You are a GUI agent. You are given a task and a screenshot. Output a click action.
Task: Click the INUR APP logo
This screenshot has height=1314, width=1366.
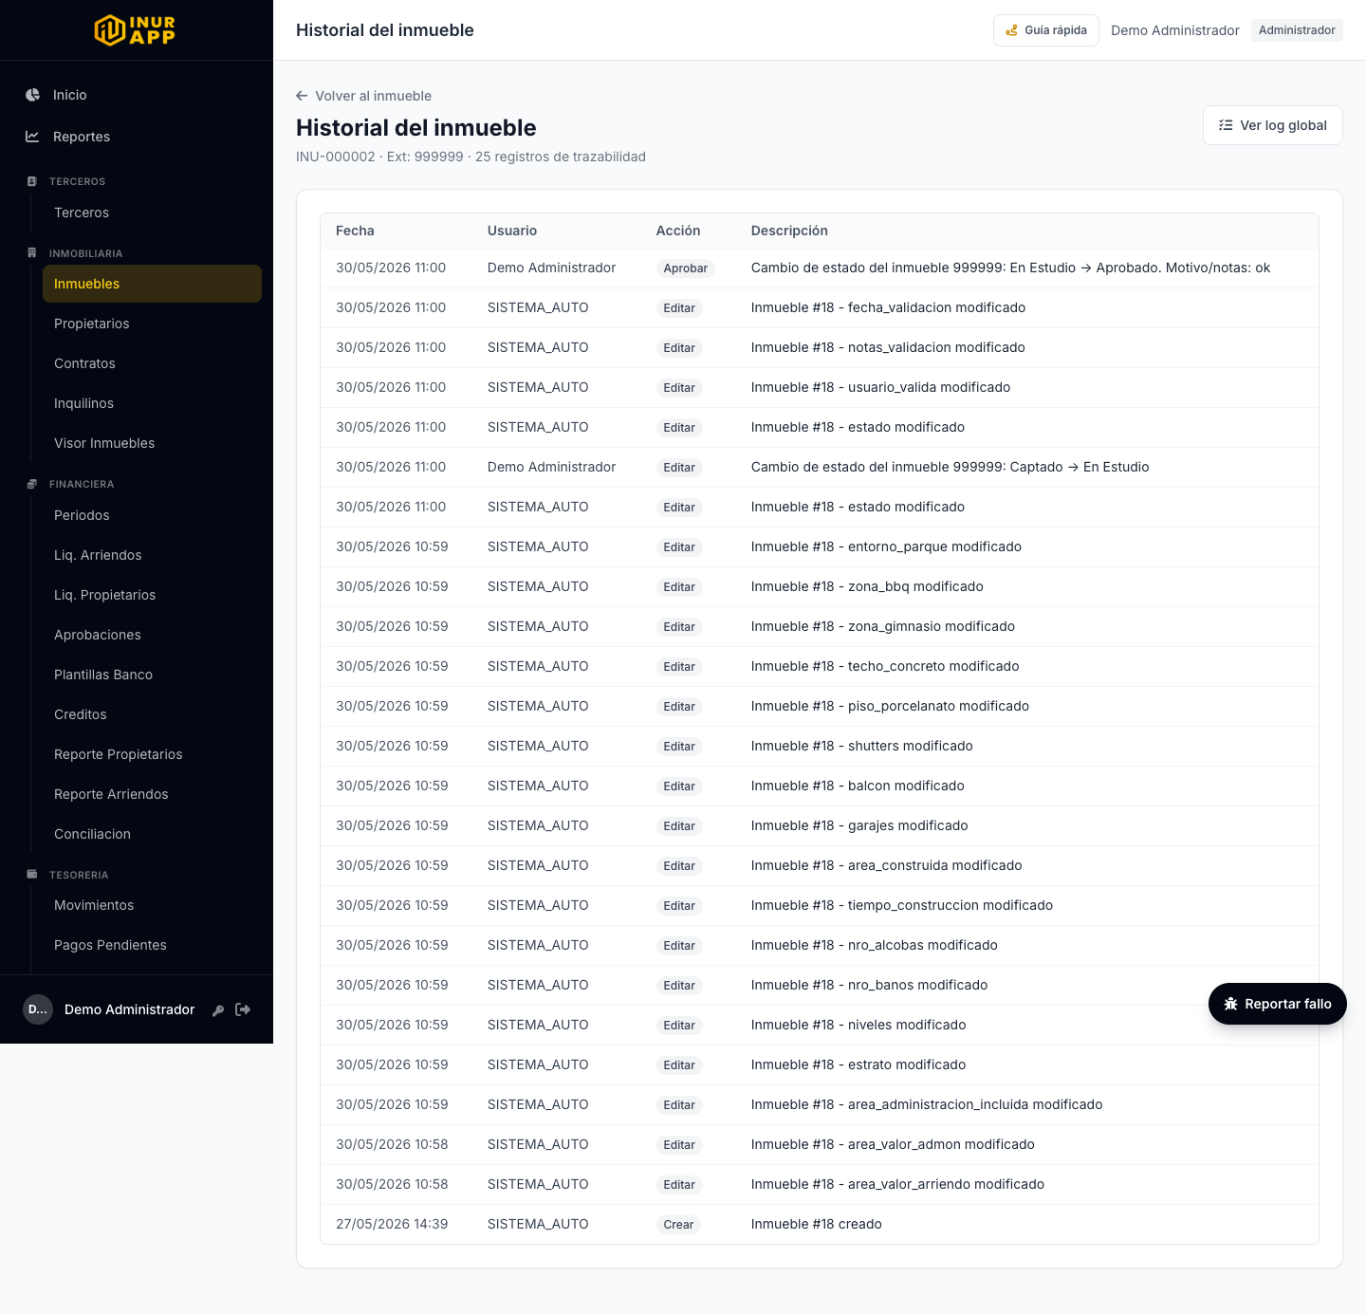[136, 30]
